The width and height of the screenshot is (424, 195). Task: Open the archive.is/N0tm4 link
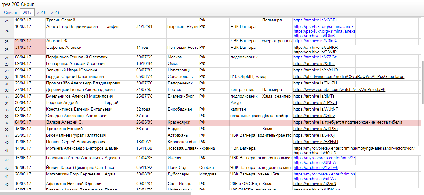315,41
